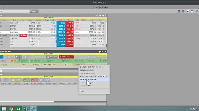This screenshot has width=199, height=111.
Task: Click the Discard button
Action: (x=92, y=57)
